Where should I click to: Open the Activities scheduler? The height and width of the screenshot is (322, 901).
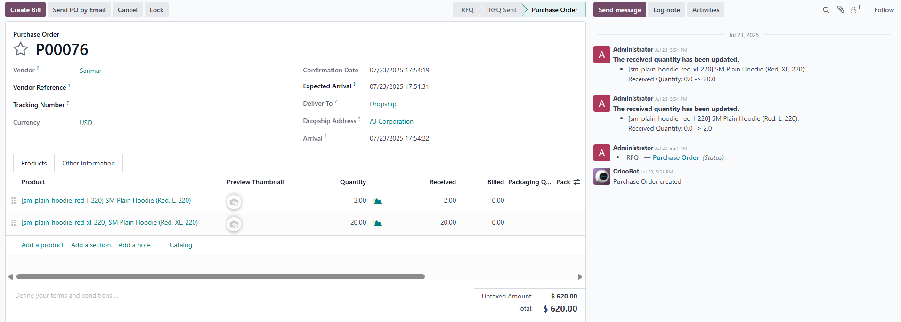[x=706, y=10]
